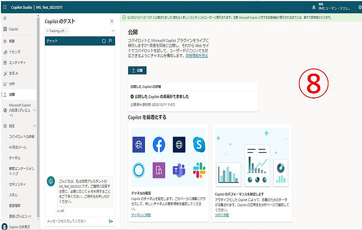Click the 分析に移動 link

222,215
